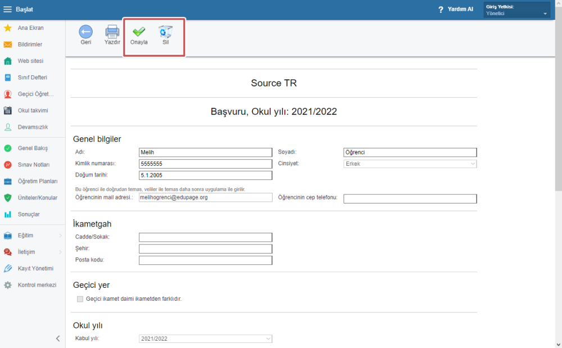Screen dimensions: 562x348
Task: Click the Yardım AI question mark icon
Action: pos(441,10)
